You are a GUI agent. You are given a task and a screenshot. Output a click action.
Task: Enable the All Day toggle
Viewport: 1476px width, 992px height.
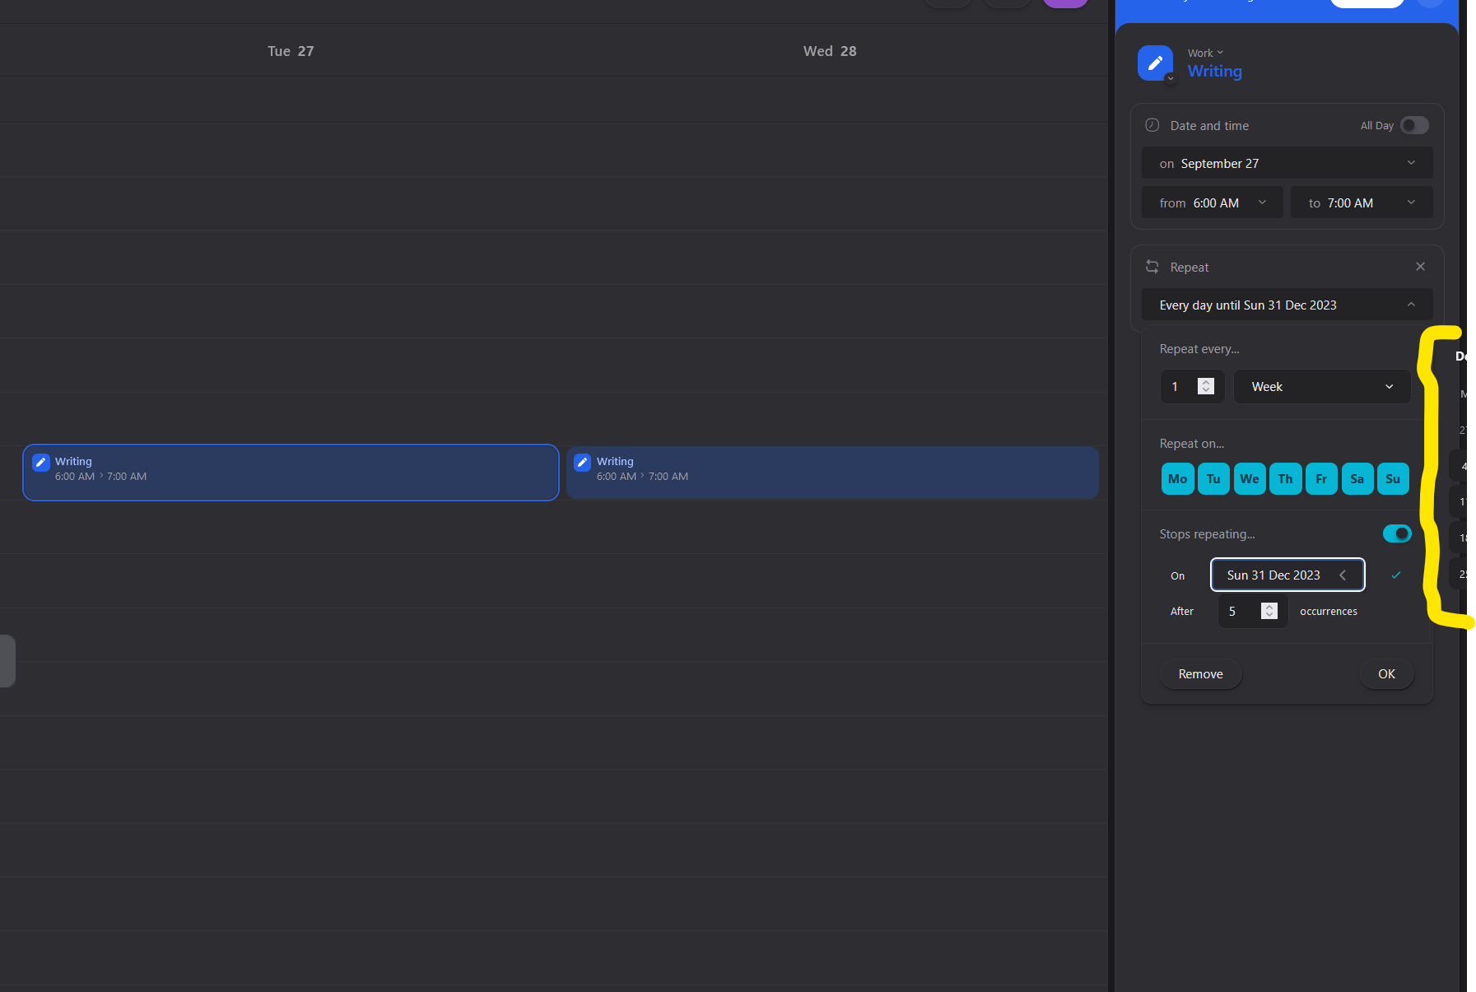(x=1414, y=125)
